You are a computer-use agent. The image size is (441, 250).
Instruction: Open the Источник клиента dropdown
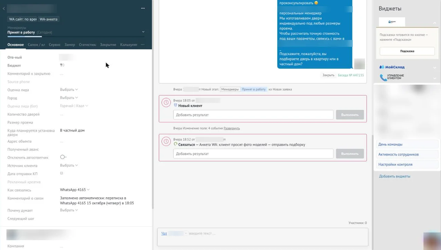69,166
